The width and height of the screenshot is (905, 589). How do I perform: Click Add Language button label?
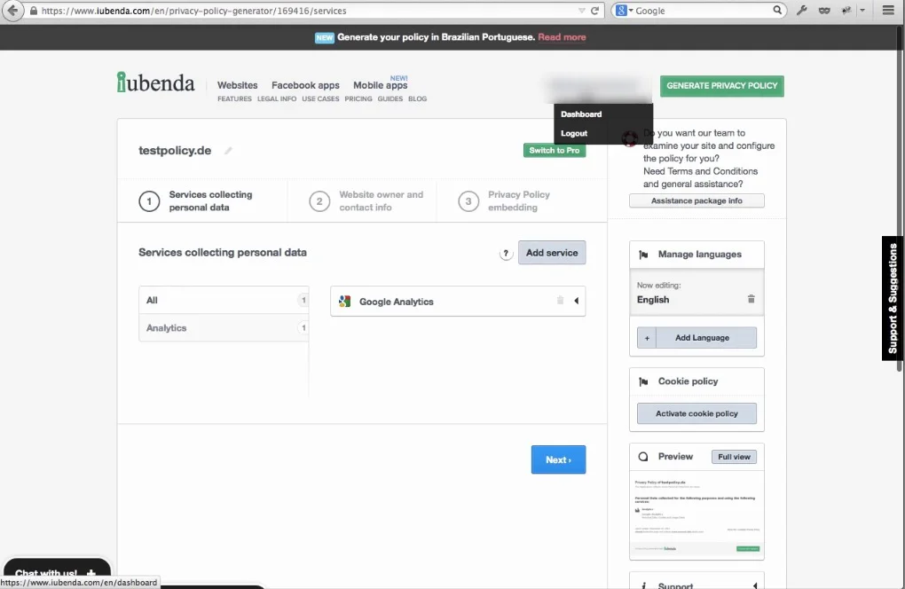click(x=702, y=338)
